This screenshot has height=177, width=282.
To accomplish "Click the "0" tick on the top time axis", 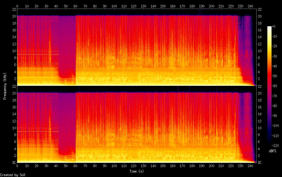I will pyautogui.click(x=17, y=6).
